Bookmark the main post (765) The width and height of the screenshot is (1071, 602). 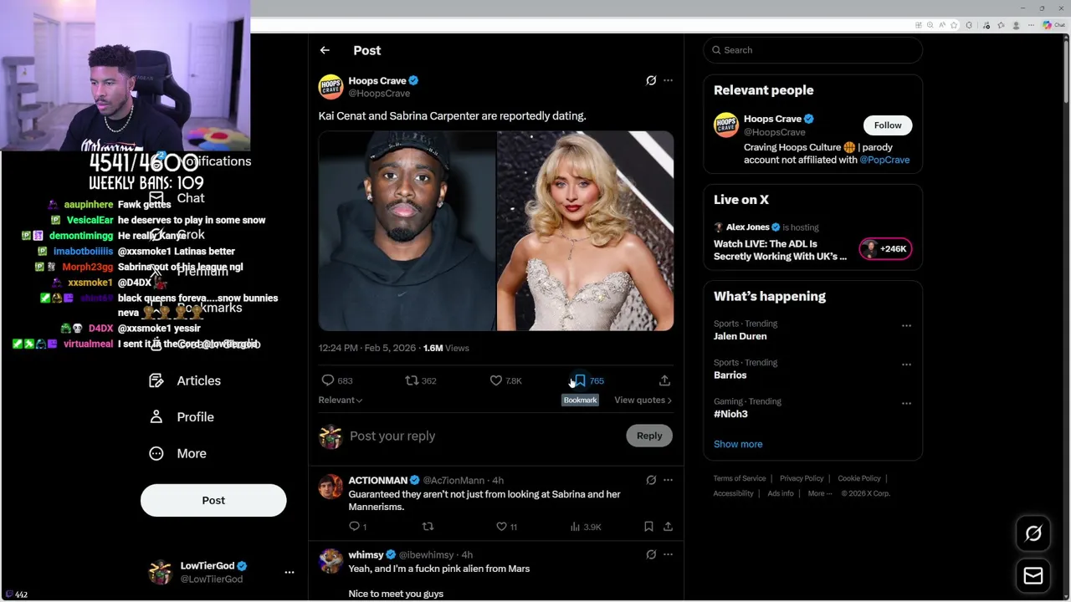[x=589, y=380]
